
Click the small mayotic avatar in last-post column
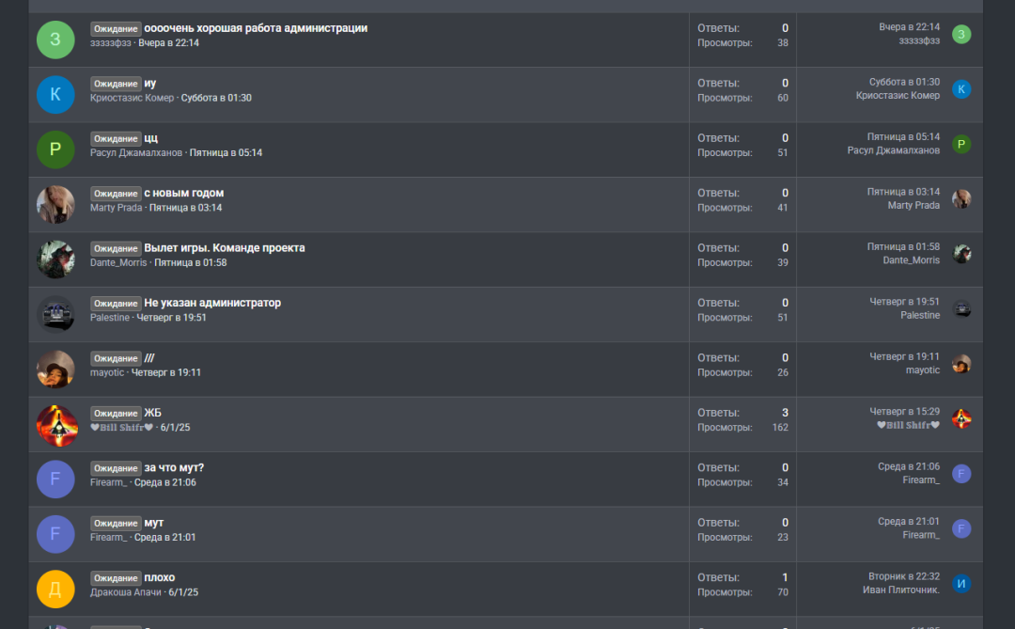pyautogui.click(x=961, y=364)
